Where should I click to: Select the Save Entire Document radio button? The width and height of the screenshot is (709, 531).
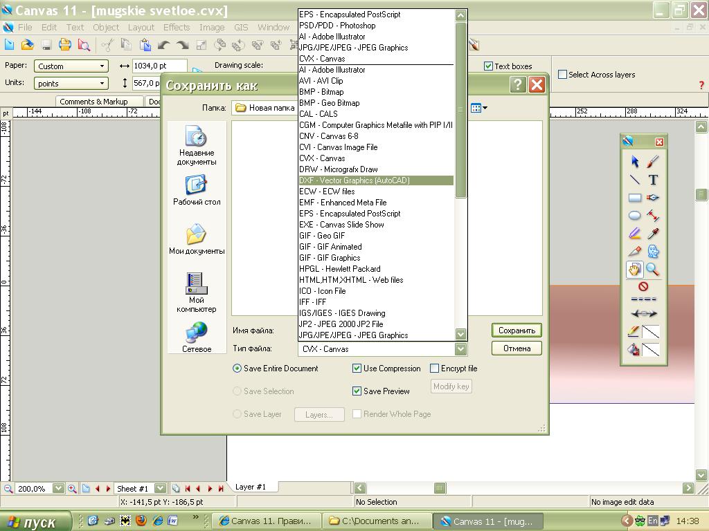pyautogui.click(x=237, y=369)
